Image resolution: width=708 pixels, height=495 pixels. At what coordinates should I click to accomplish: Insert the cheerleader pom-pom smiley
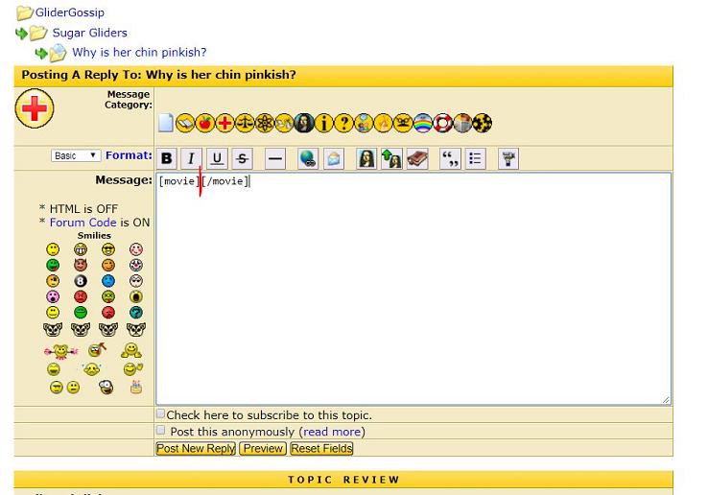point(61,351)
